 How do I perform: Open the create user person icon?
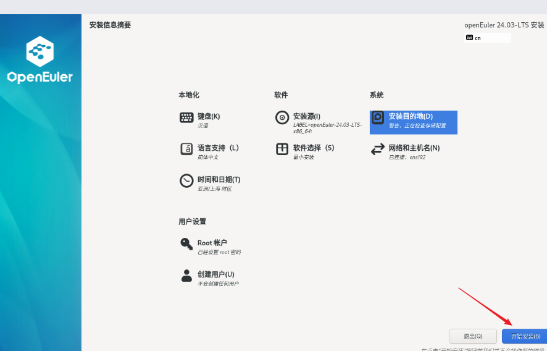(x=186, y=276)
